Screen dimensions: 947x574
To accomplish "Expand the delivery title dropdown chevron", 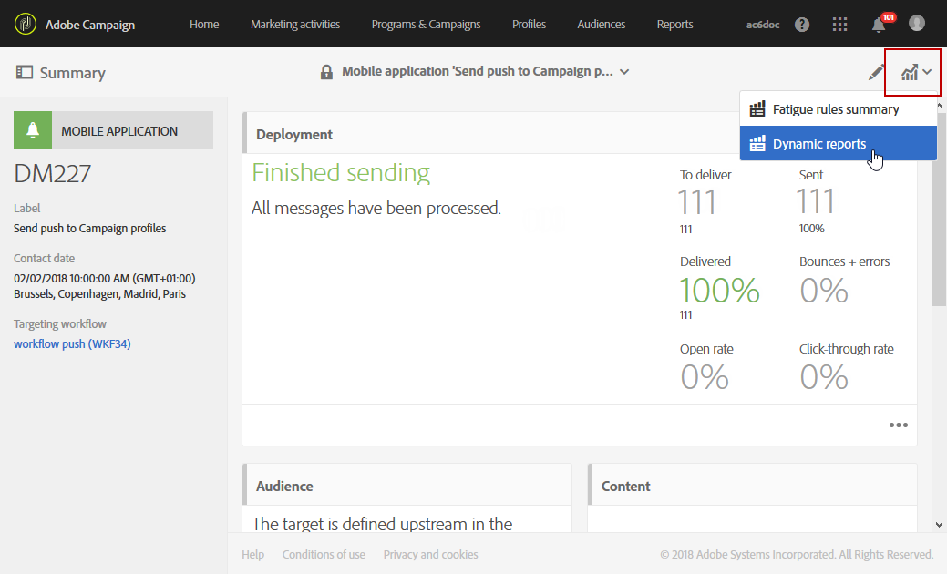I will 624,72.
